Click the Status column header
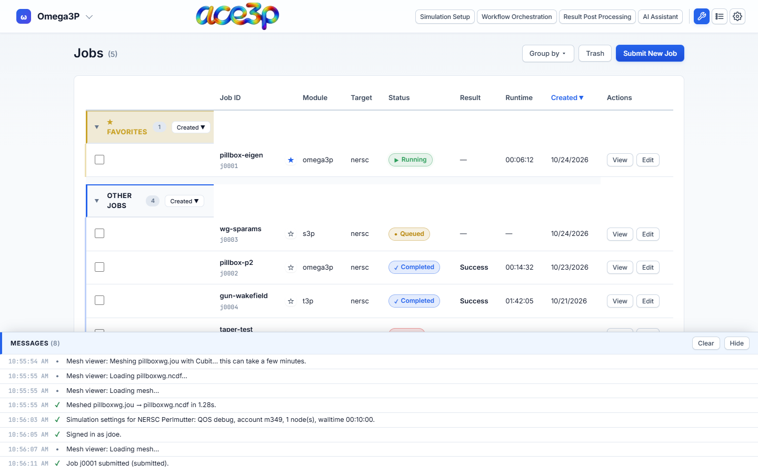Screen dimensions: 758x474 (399, 98)
